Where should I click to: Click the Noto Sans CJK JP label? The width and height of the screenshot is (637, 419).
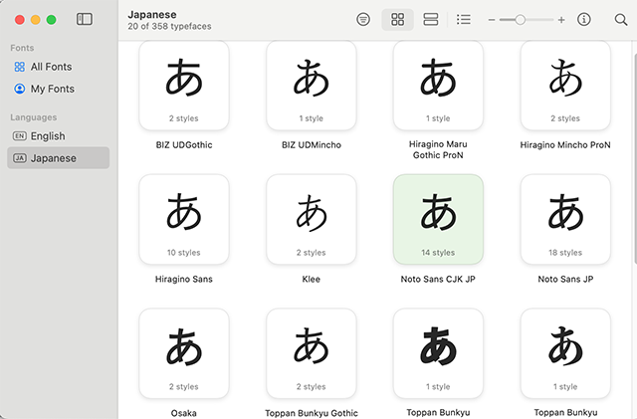(x=438, y=279)
